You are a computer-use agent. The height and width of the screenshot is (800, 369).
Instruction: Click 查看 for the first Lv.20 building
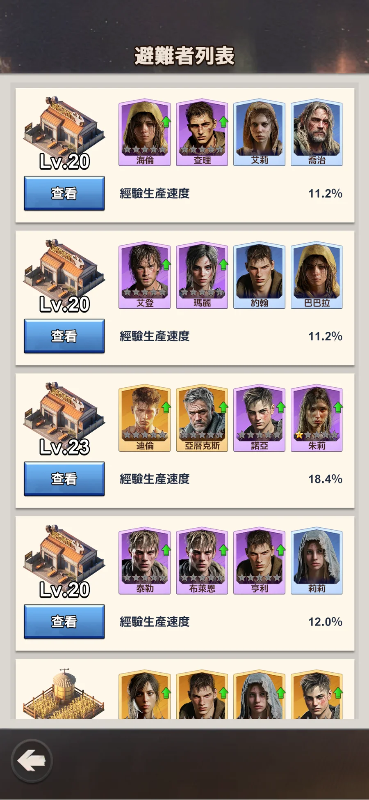(64, 193)
